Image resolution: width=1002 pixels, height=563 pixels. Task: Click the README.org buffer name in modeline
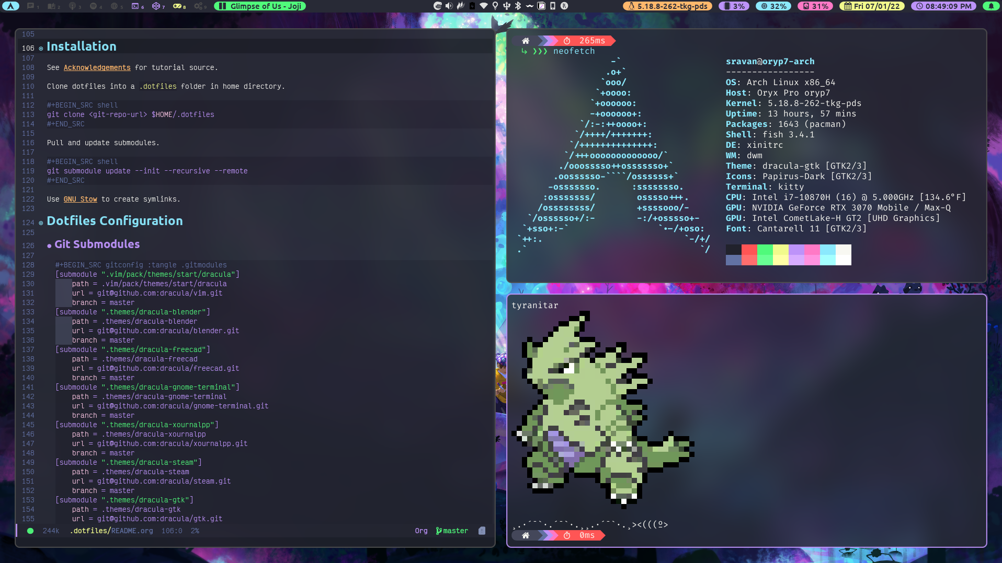[x=132, y=531]
